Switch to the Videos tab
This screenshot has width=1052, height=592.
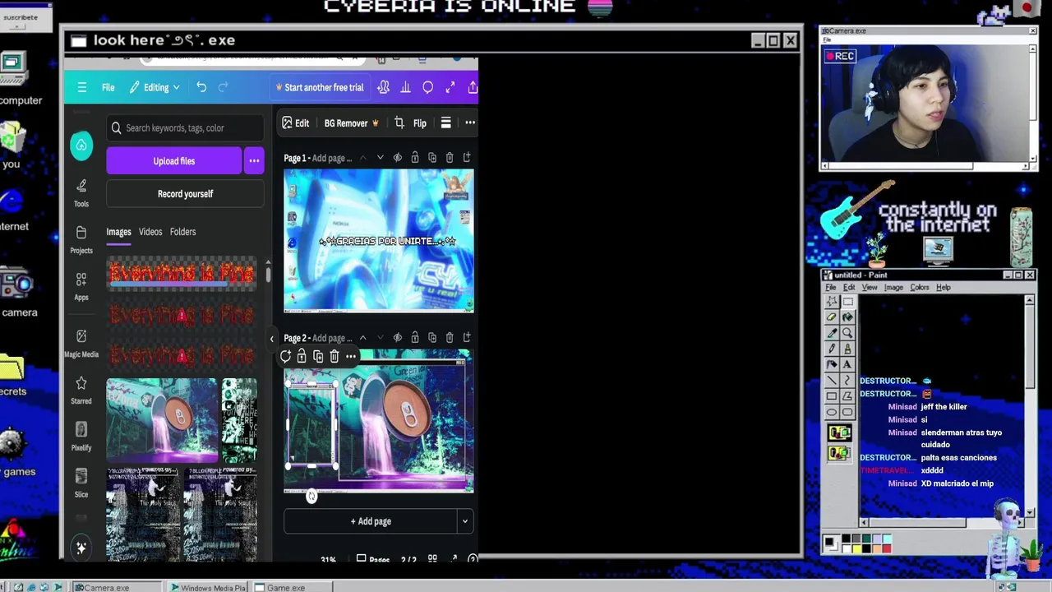coord(150,232)
